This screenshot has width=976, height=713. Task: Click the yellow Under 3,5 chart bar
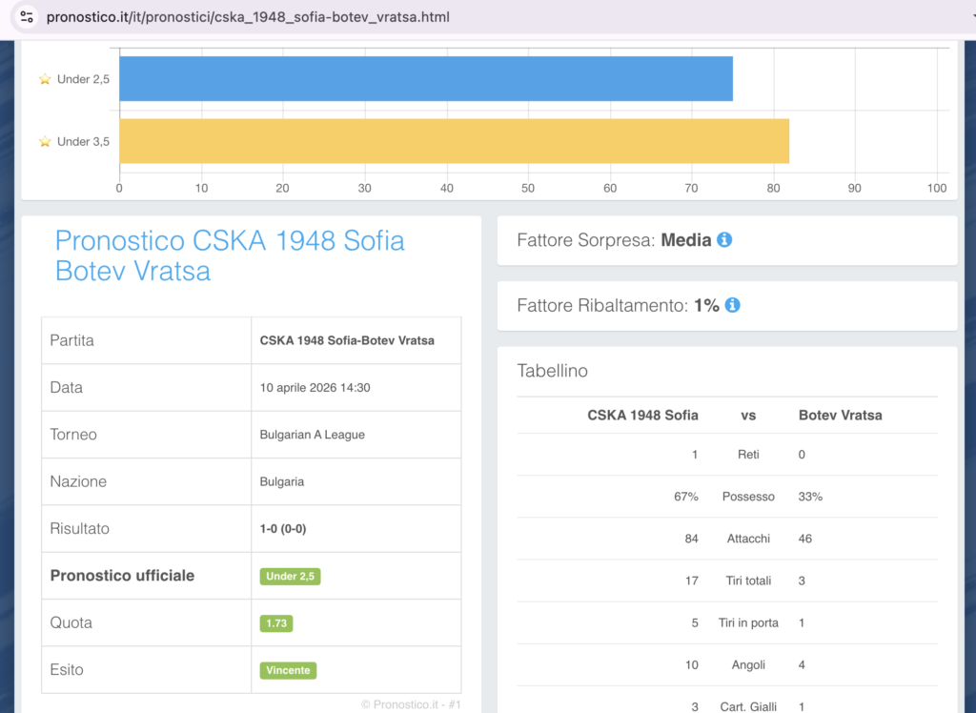coord(454,141)
